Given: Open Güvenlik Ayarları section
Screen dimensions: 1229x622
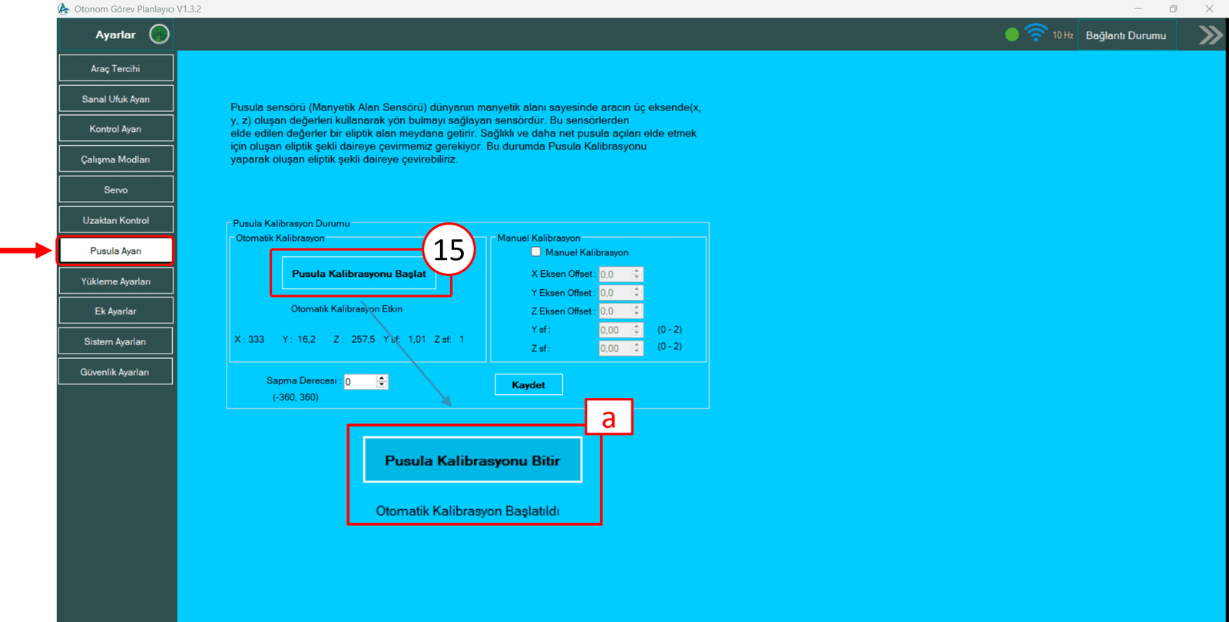Looking at the screenshot, I should tap(116, 372).
